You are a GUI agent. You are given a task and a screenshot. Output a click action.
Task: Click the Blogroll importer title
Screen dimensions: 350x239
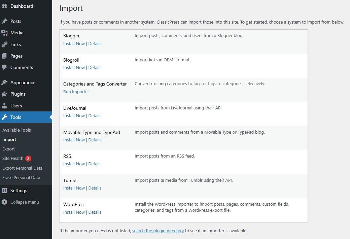click(71, 60)
